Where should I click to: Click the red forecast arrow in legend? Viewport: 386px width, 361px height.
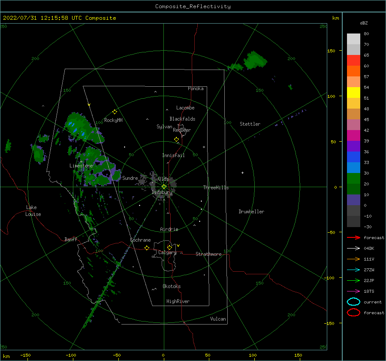353,237
